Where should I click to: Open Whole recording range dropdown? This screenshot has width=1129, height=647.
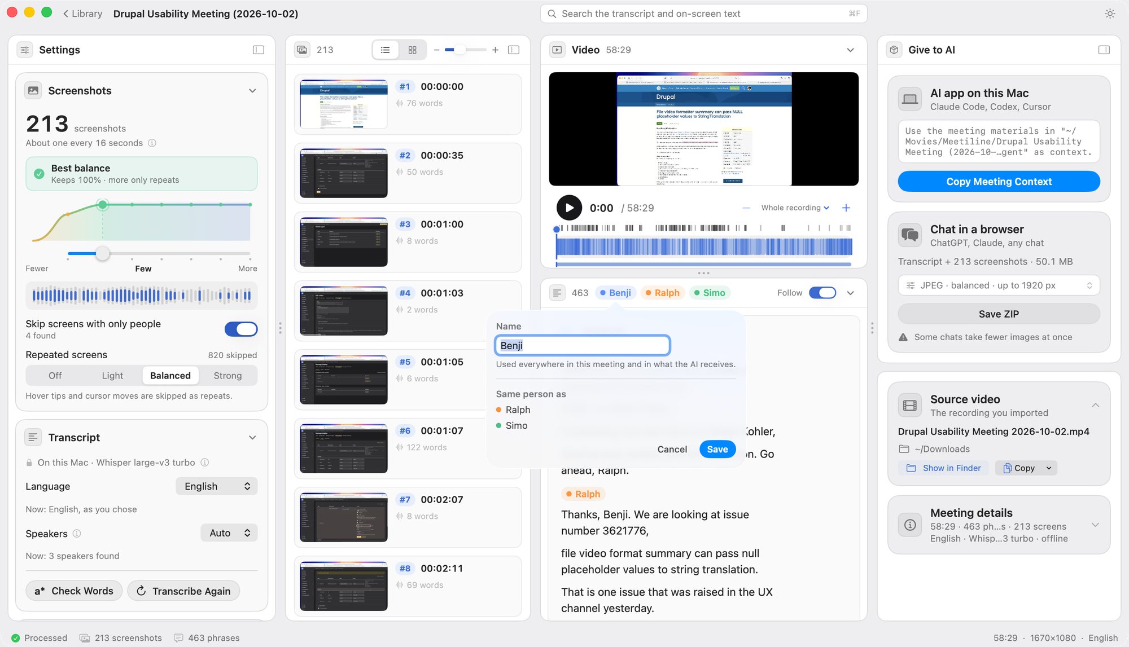point(795,208)
